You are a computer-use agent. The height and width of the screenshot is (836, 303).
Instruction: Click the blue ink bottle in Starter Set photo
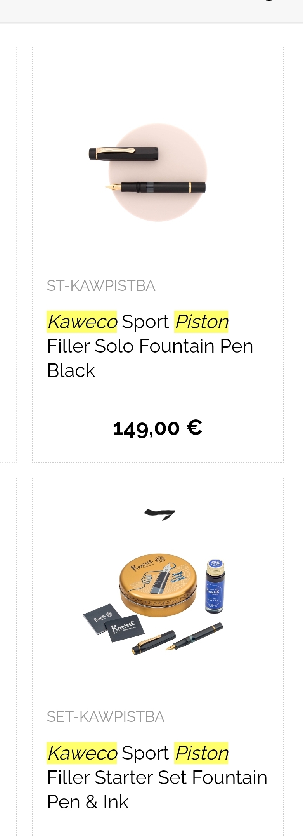point(215,586)
